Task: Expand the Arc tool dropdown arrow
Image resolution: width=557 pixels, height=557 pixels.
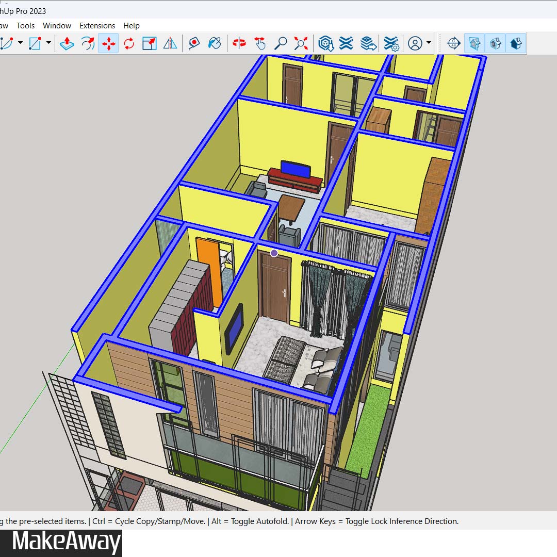Action: pos(21,43)
